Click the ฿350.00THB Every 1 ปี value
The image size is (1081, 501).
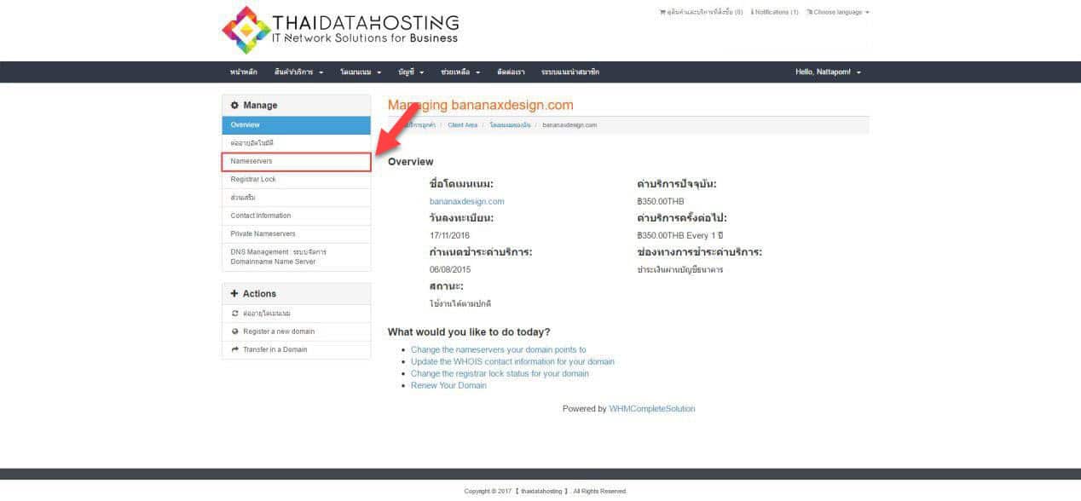679,236
